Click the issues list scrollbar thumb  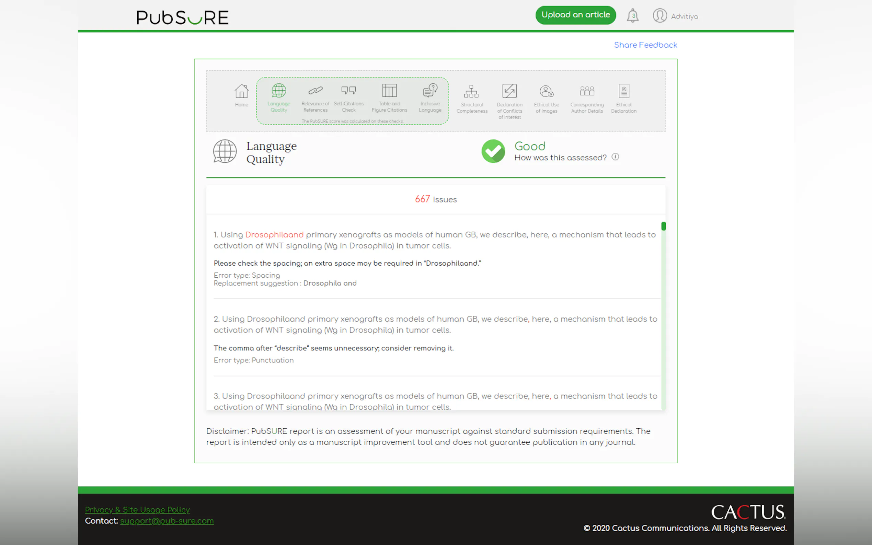pyautogui.click(x=663, y=226)
